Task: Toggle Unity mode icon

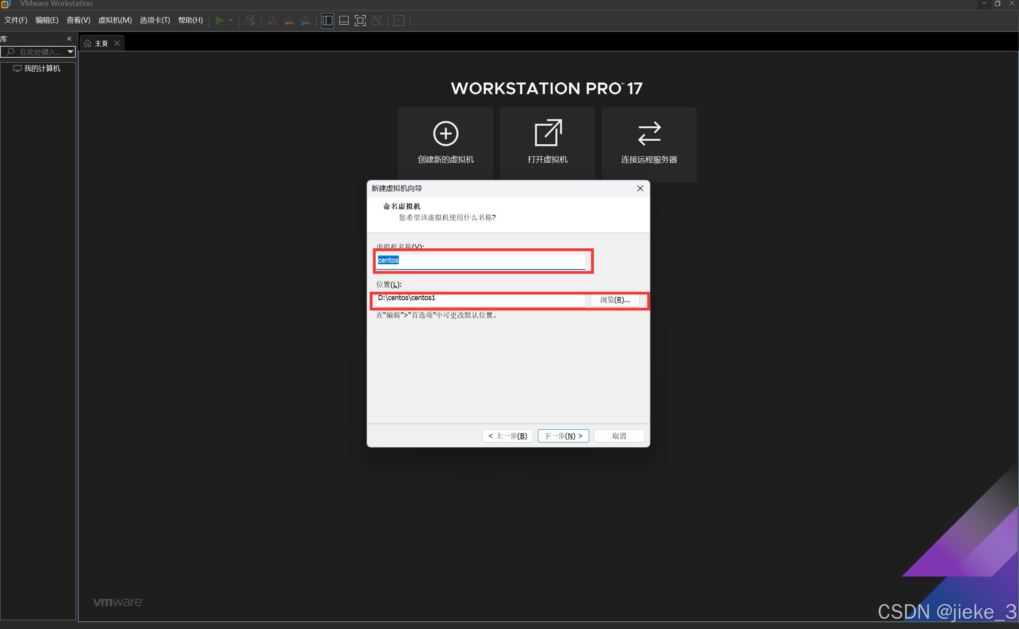Action: [x=377, y=20]
